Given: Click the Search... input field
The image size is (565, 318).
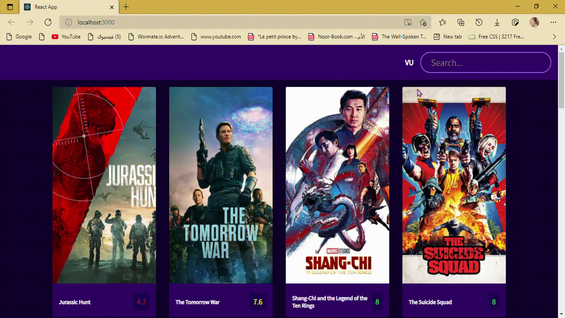Looking at the screenshot, I should click(x=486, y=62).
